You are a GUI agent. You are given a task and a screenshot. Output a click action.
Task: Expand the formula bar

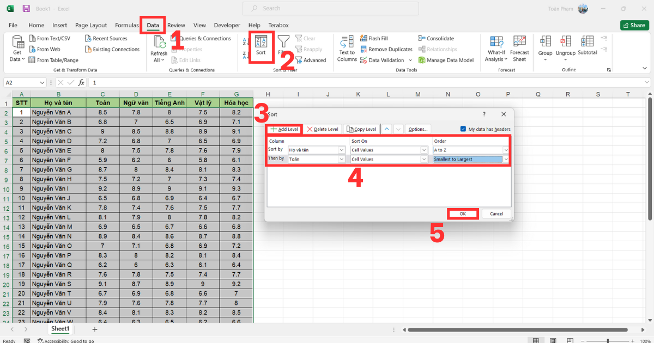(646, 83)
